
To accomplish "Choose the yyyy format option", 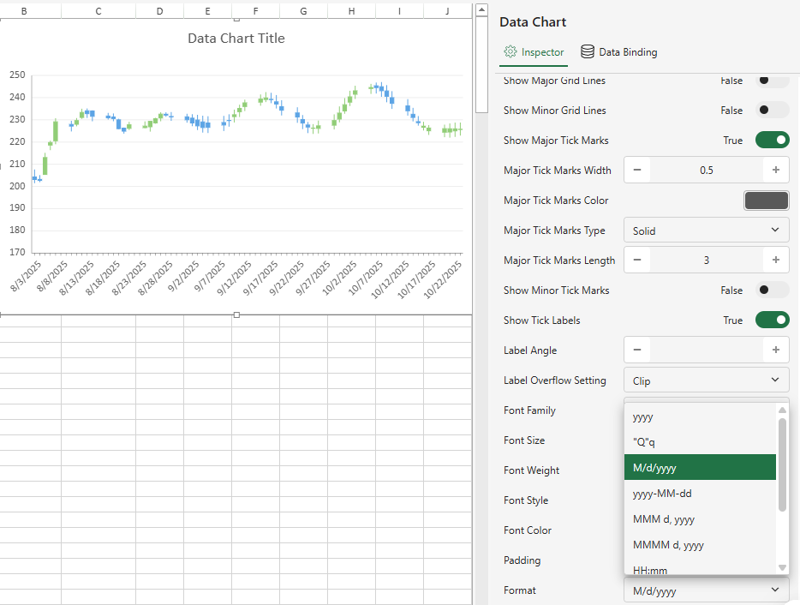I will click(x=700, y=416).
